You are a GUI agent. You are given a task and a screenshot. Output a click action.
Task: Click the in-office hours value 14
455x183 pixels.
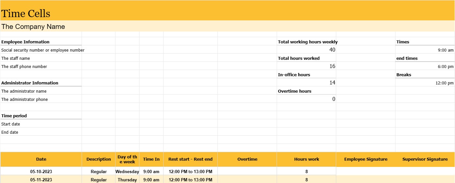tap(332, 83)
